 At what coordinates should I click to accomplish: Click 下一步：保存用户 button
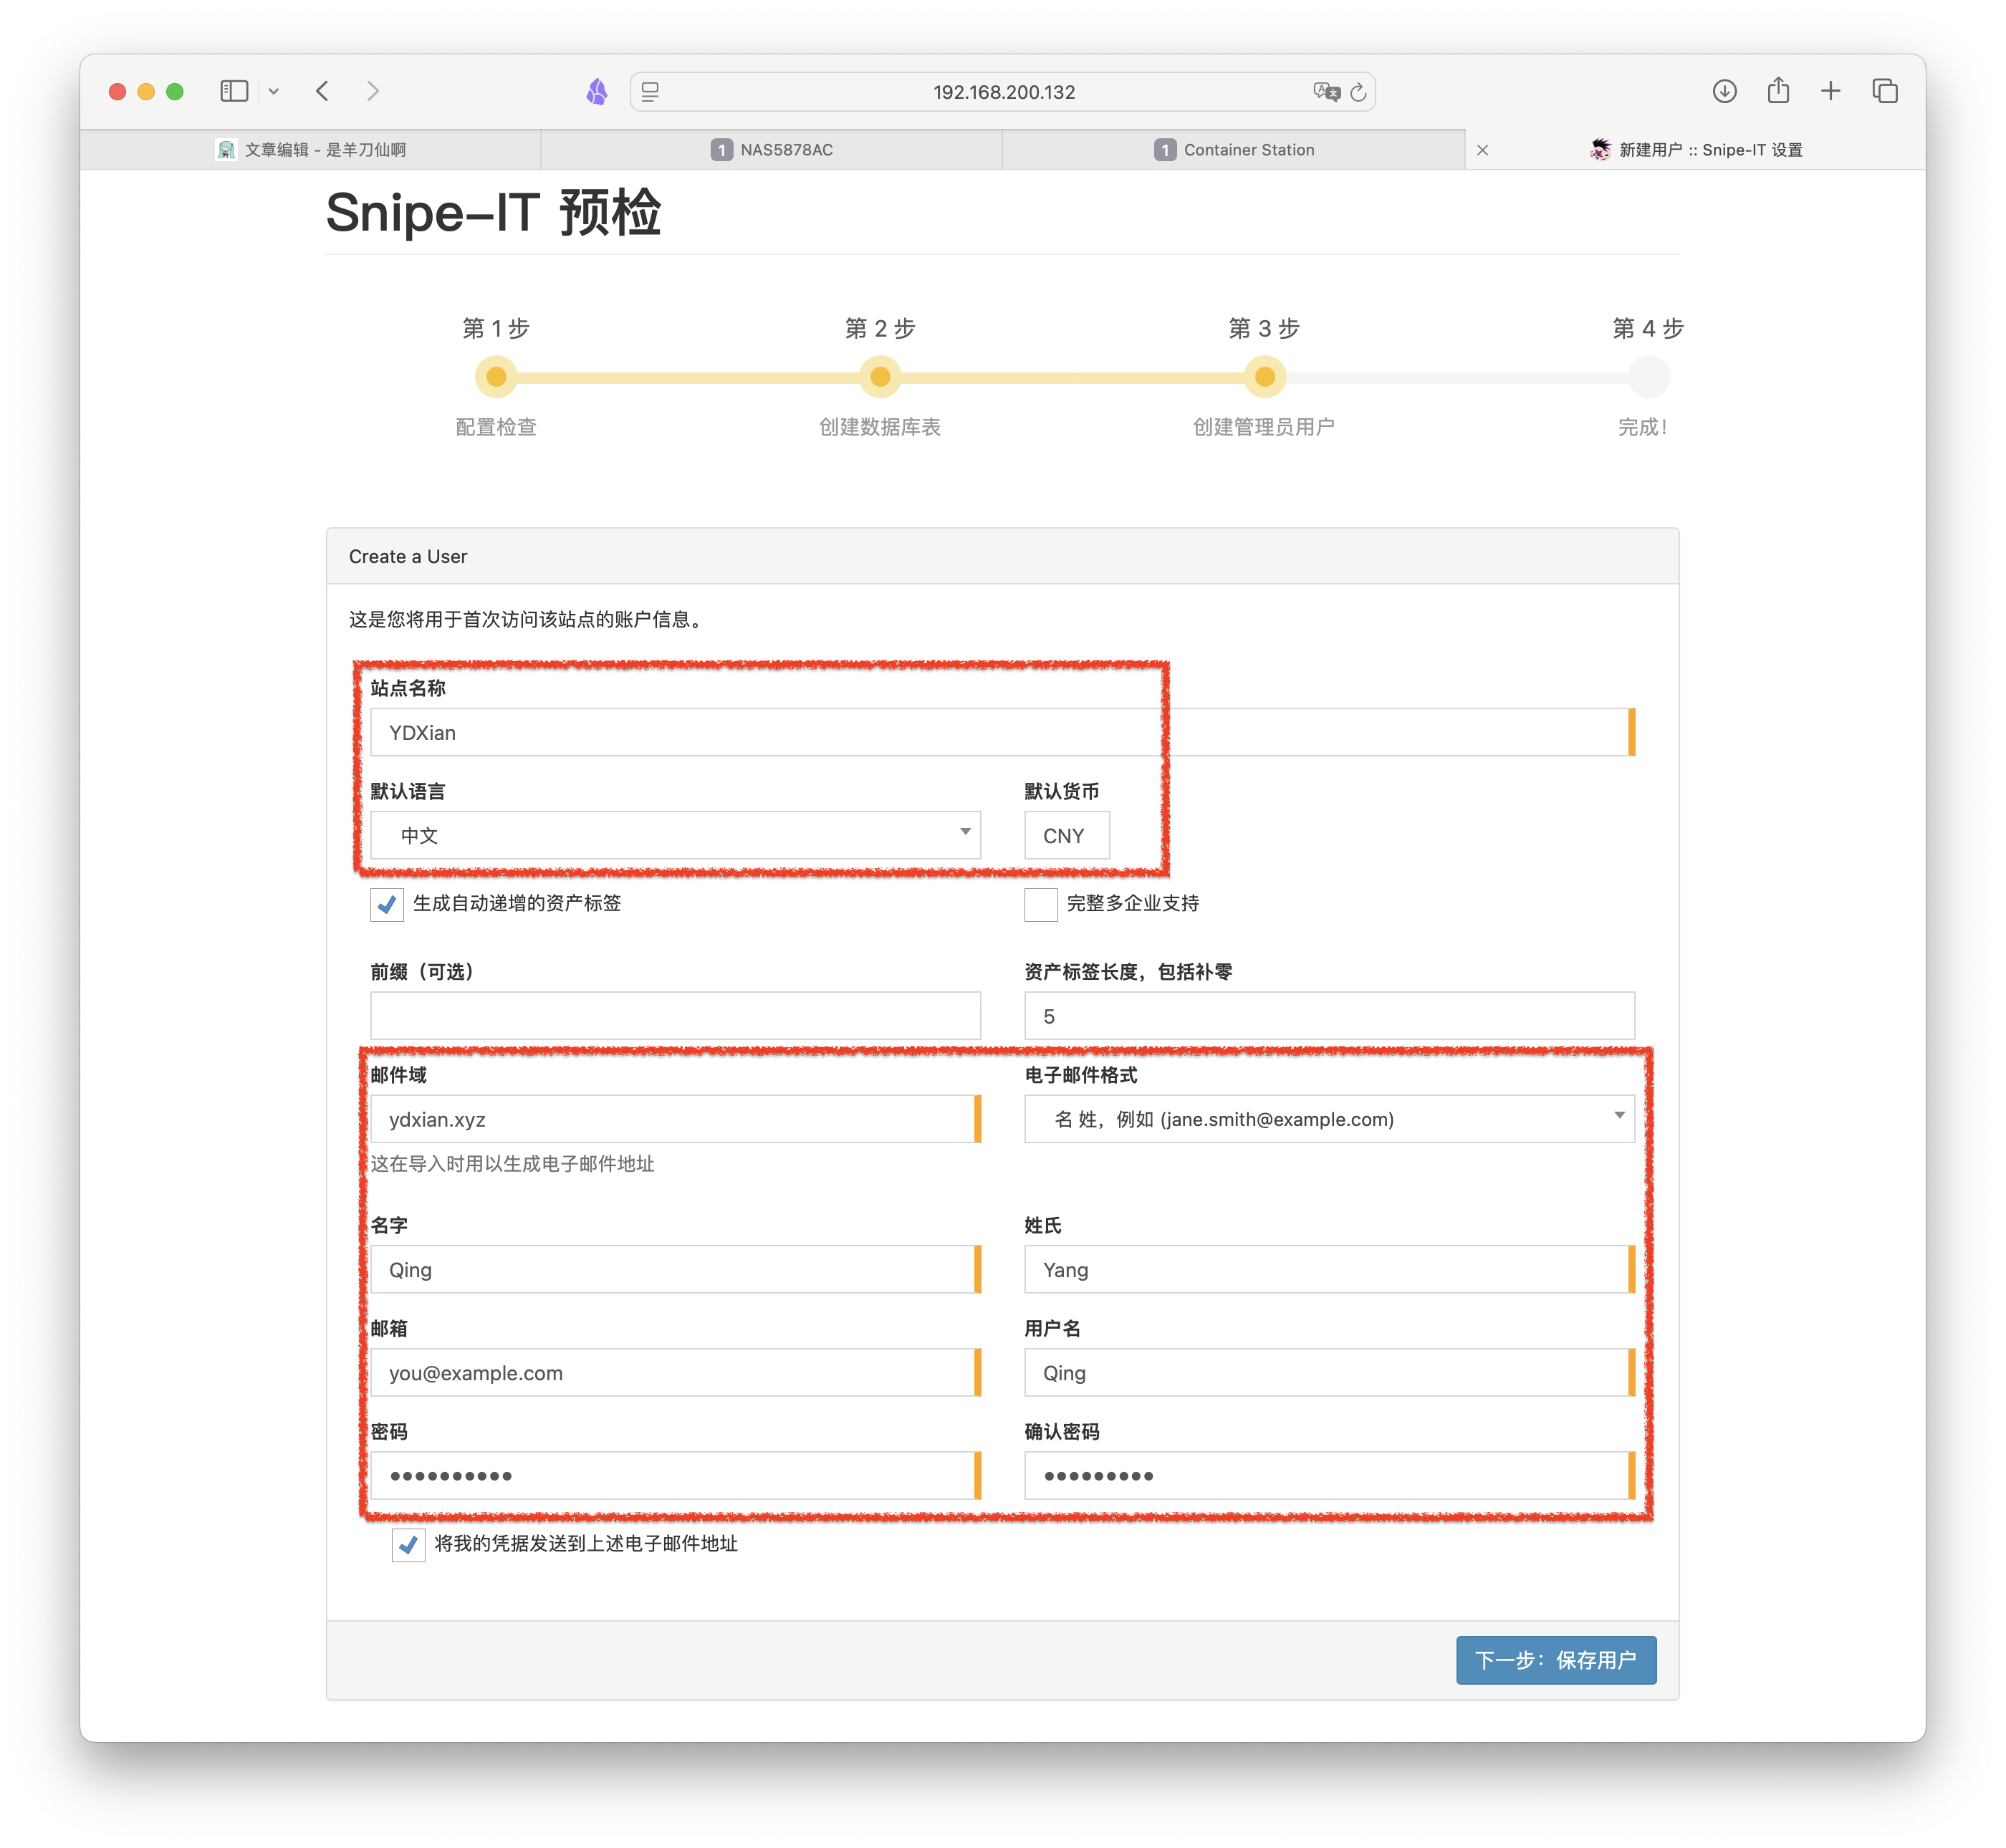pyautogui.click(x=1556, y=1660)
